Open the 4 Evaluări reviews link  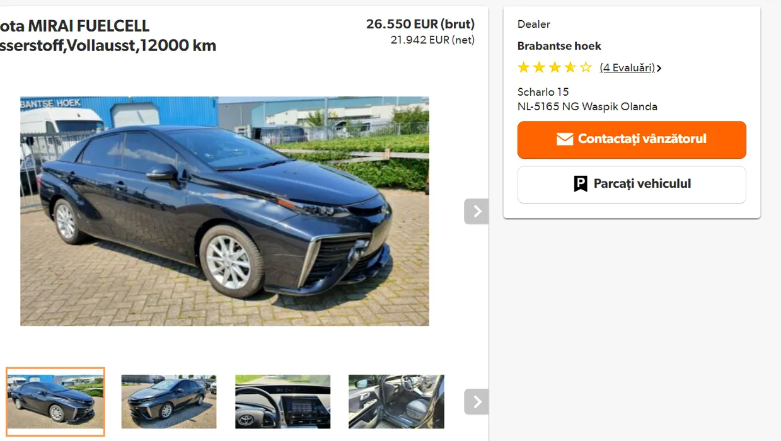[x=627, y=67]
